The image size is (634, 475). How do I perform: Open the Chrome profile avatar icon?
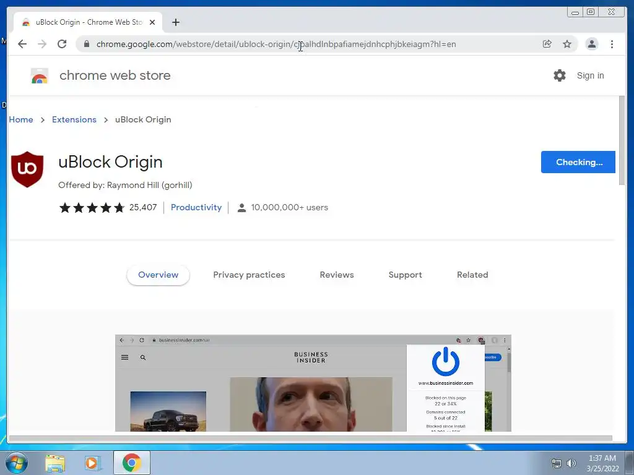591,44
